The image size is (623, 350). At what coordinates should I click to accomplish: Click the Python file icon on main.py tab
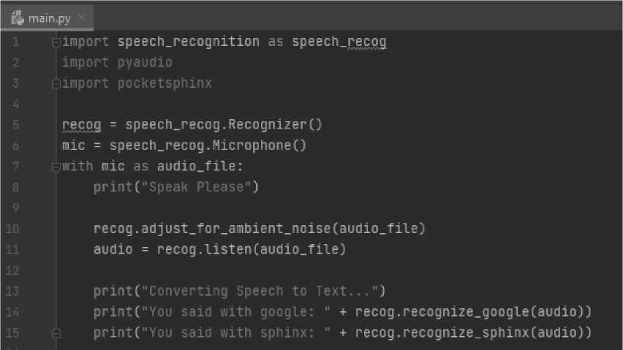[18, 17]
